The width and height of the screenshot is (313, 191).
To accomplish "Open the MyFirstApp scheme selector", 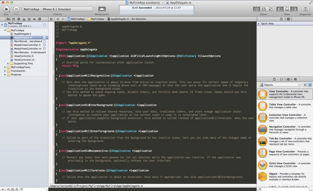I will pyautogui.click(x=31, y=9).
